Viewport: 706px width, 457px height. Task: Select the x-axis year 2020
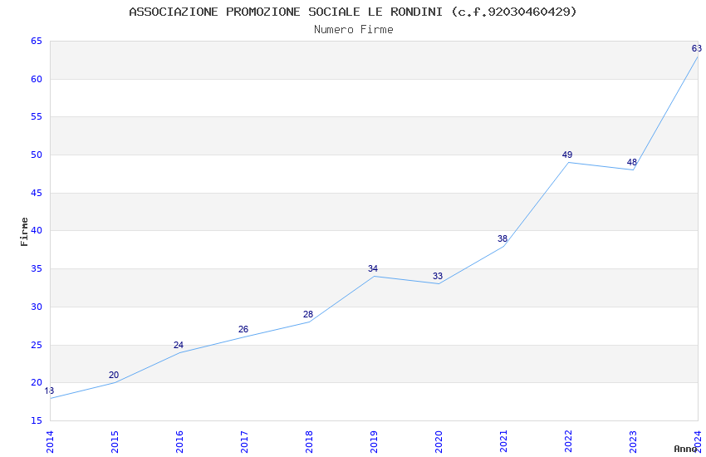point(439,442)
